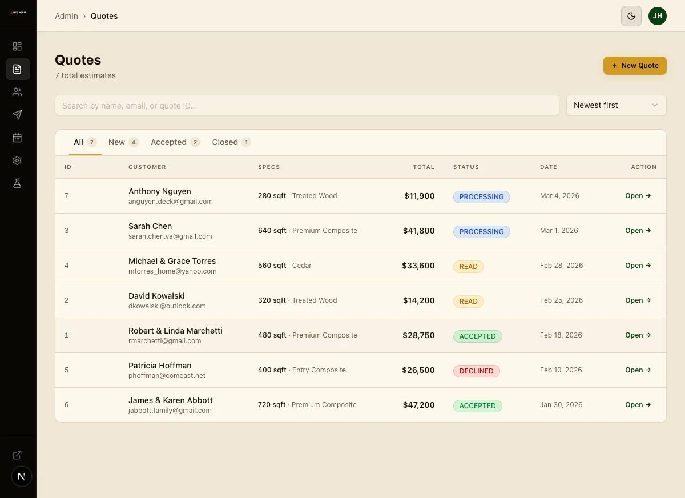Open Anthony Nguyen's quote
Image resolution: width=685 pixels, height=498 pixels.
638,196
